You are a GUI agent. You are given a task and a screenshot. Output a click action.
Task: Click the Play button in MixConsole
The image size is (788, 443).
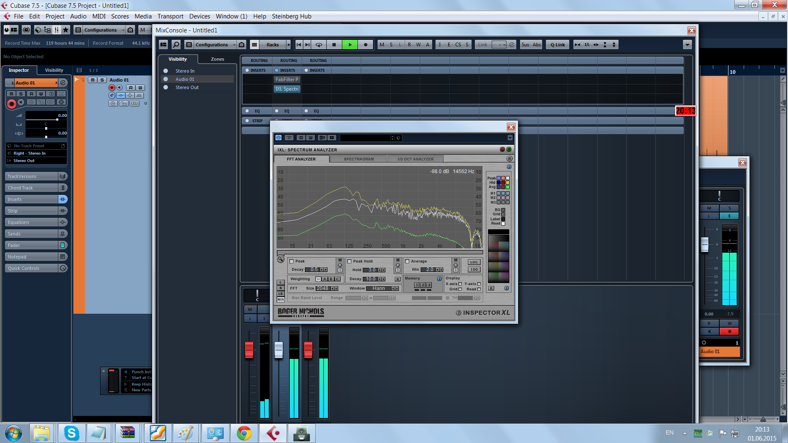(x=350, y=45)
